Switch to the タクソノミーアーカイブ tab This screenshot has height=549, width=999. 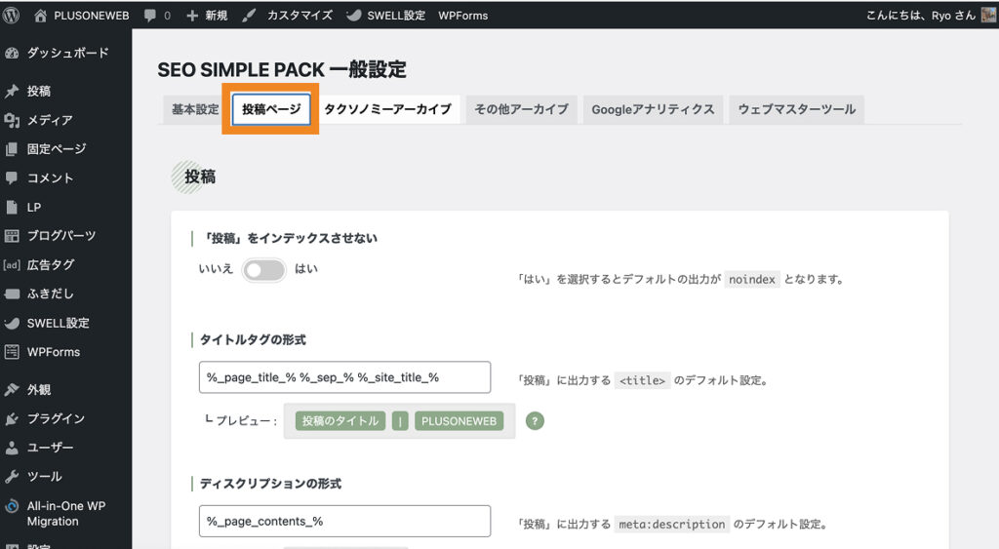(387, 109)
